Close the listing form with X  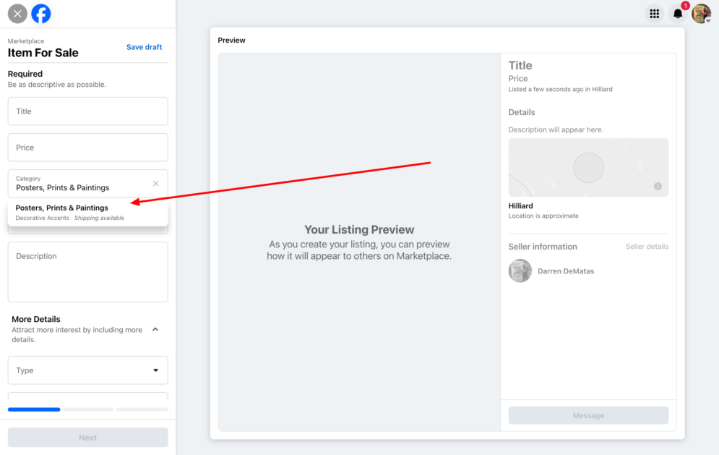[x=17, y=14]
